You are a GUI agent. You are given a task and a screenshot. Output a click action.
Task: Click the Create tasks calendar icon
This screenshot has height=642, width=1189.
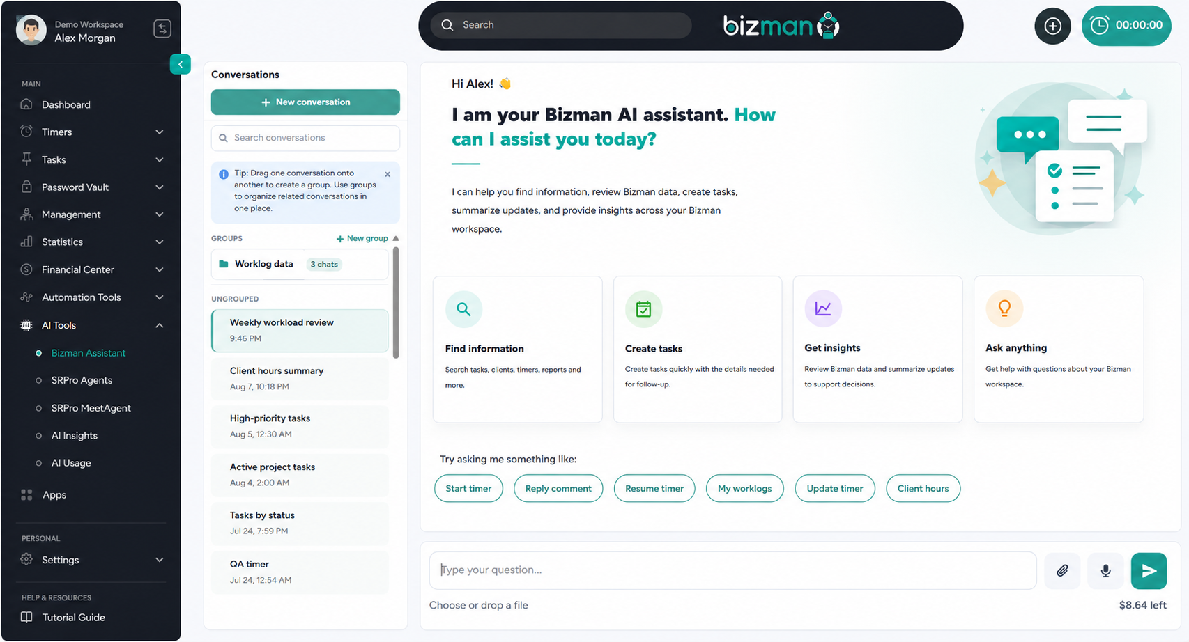pos(643,308)
